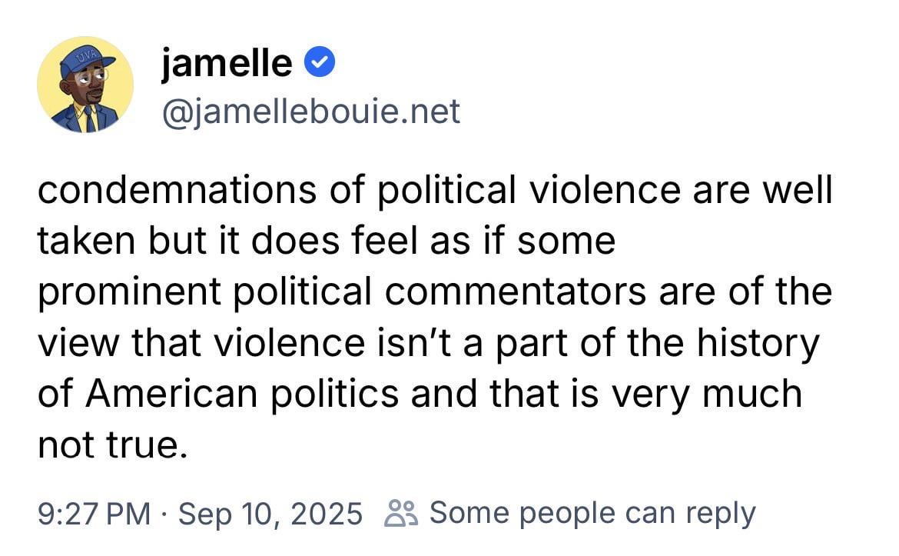Click the cartoon profile avatar
The height and width of the screenshot is (556, 899).
[x=85, y=85]
